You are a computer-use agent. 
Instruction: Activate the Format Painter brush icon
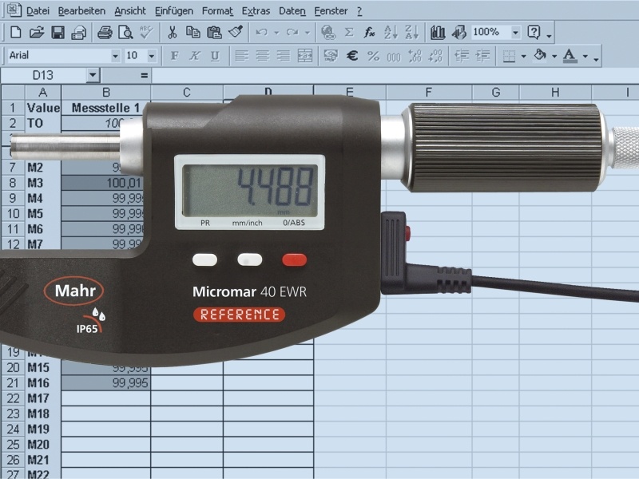236,32
